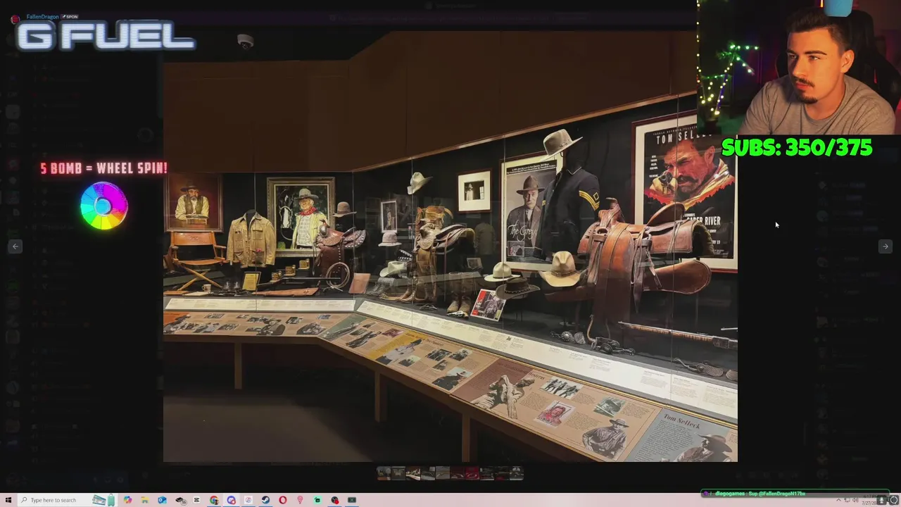Open Steam from the taskbar

point(265,500)
